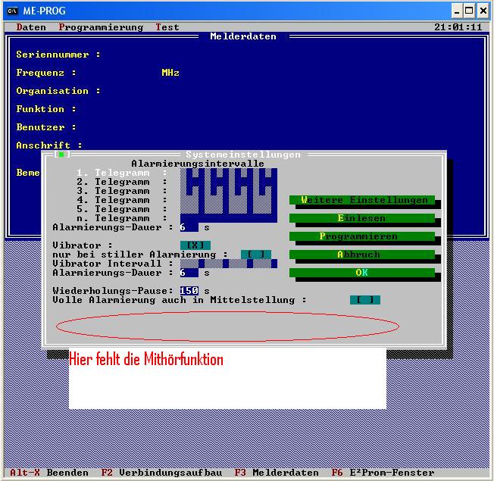Click the Organisation label
The height and width of the screenshot is (481, 494).
tap(58, 91)
